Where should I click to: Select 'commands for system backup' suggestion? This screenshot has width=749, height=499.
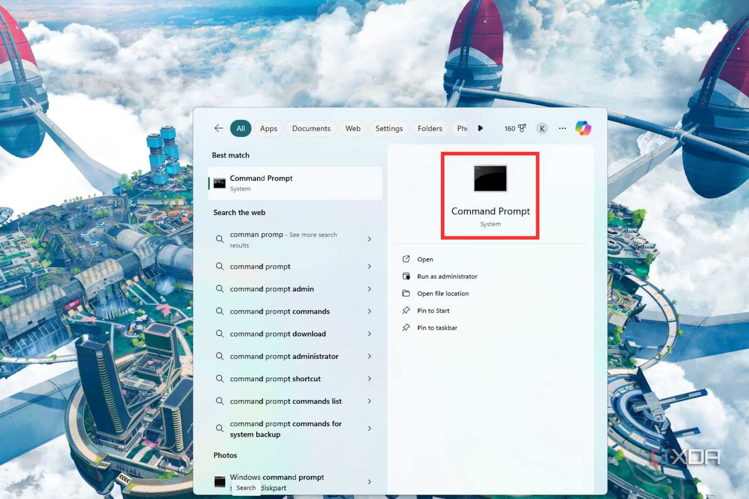coord(295,429)
